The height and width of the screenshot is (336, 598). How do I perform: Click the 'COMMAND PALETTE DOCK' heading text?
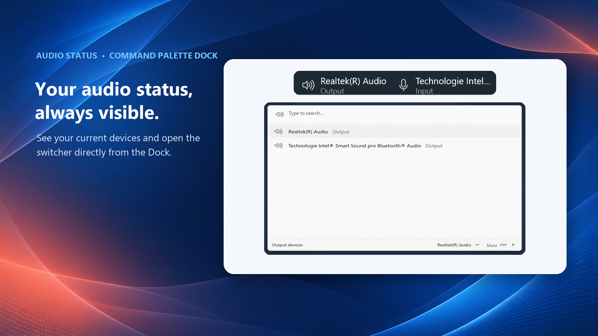(x=163, y=56)
